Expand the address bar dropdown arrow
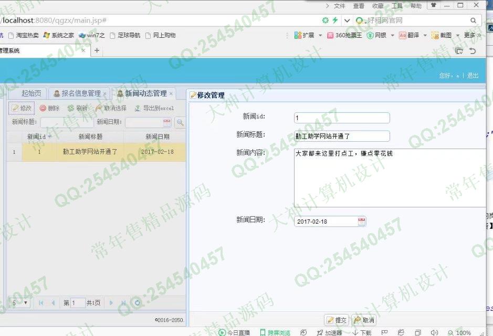 pos(347,21)
